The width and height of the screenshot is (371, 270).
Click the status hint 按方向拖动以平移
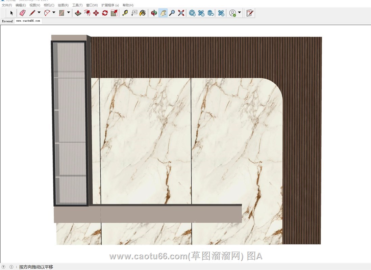36,267
